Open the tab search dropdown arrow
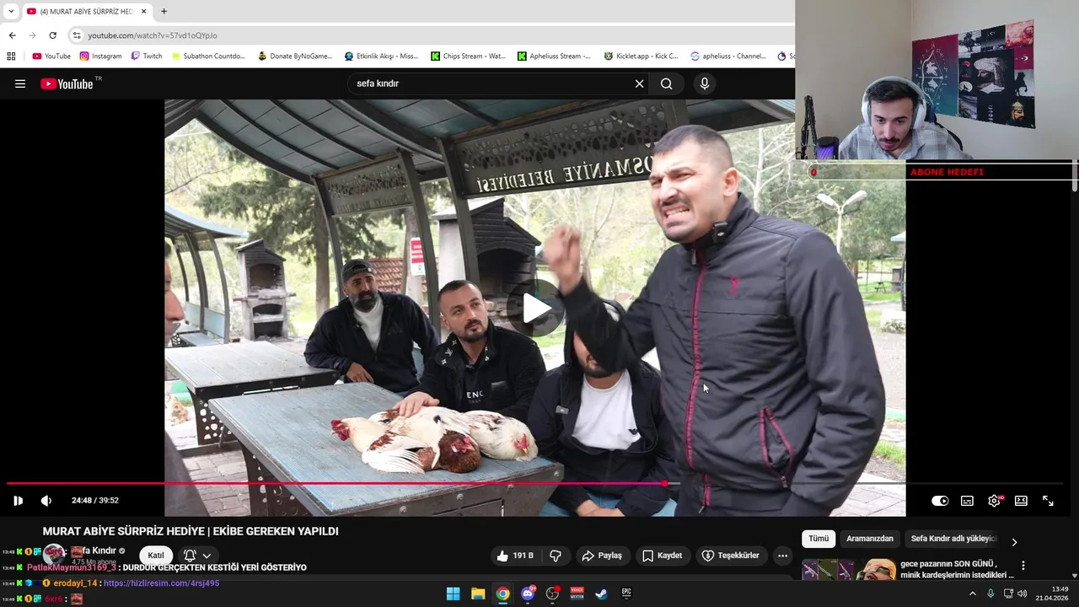The height and width of the screenshot is (607, 1079). pyautogui.click(x=11, y=11)
